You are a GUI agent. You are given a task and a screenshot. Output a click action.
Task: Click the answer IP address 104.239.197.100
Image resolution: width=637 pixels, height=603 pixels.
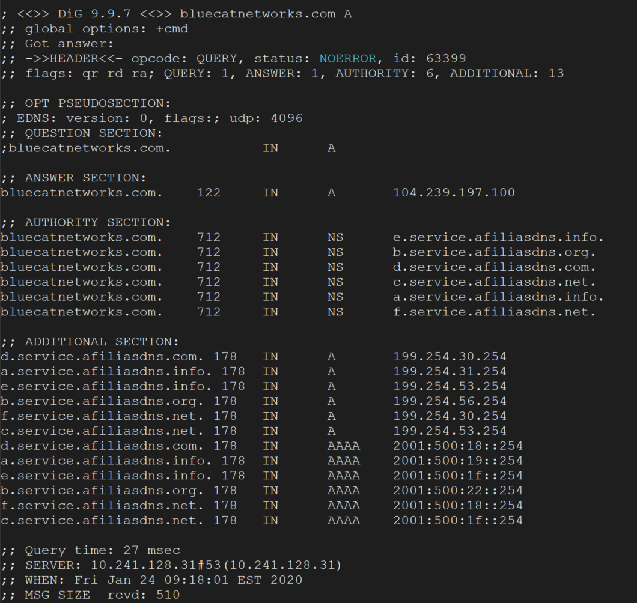(454, 192)
